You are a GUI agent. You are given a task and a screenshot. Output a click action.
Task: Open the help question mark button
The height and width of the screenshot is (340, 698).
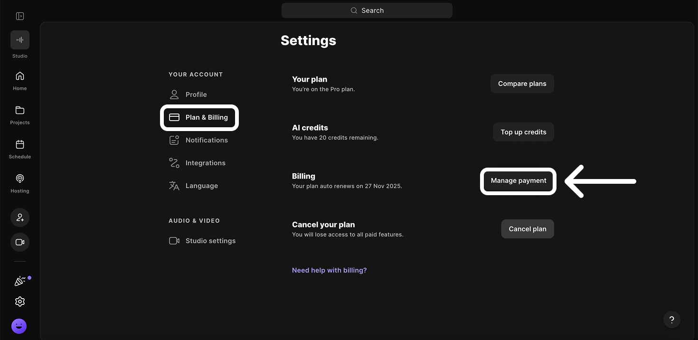(x=671, y=320)
